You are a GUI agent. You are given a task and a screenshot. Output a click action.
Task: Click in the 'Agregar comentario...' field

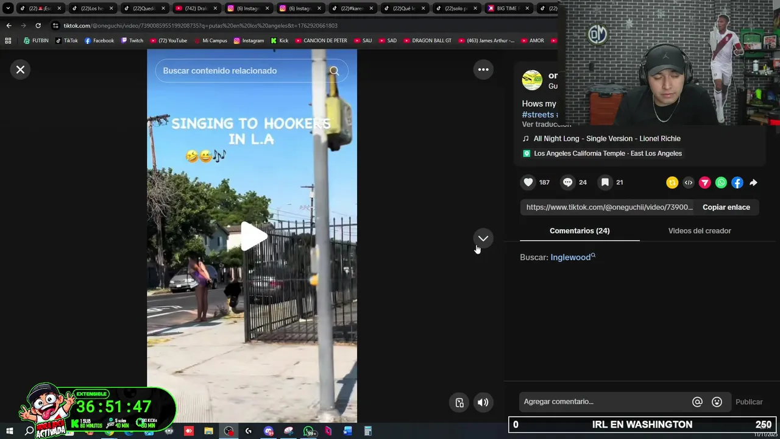[x=606, y=402]
